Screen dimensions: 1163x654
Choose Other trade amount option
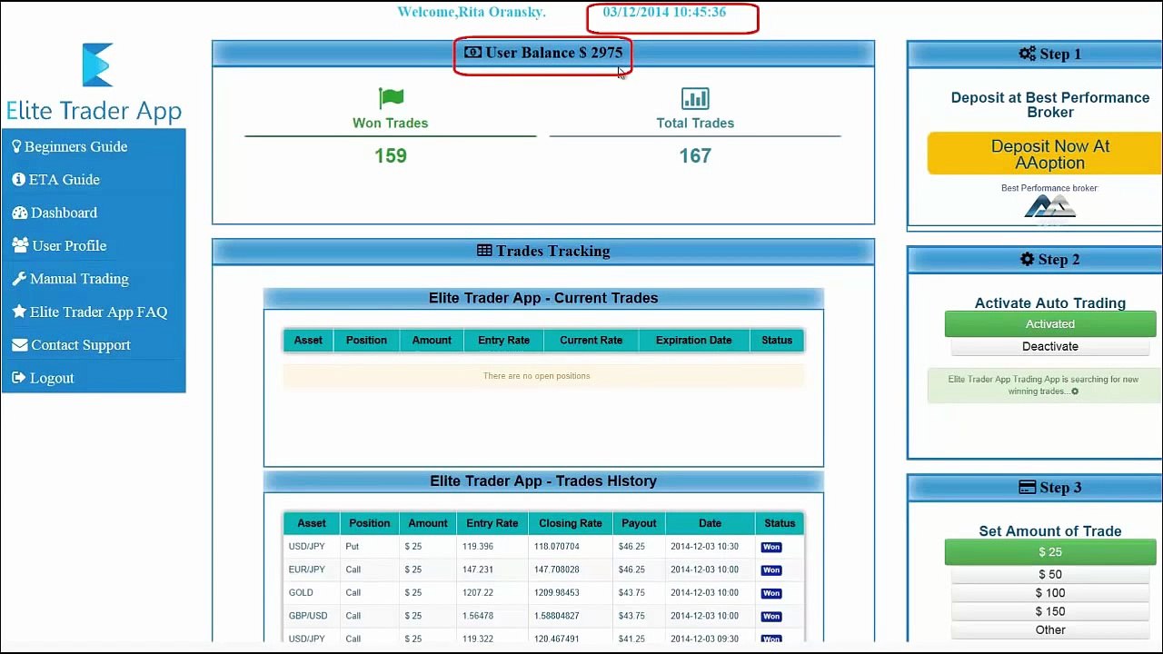pos(1050,630)
